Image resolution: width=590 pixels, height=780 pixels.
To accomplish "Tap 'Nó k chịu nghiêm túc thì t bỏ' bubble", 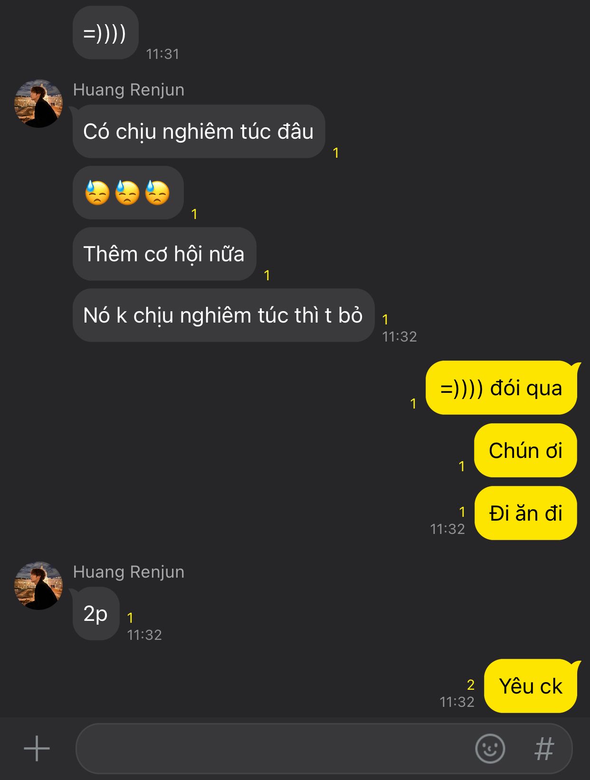I will (x=223, y=315).
